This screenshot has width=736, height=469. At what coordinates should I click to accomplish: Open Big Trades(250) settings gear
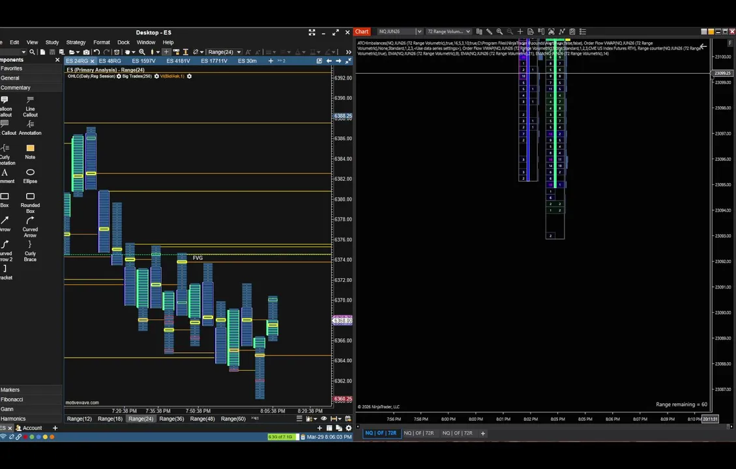click(156, 76)
